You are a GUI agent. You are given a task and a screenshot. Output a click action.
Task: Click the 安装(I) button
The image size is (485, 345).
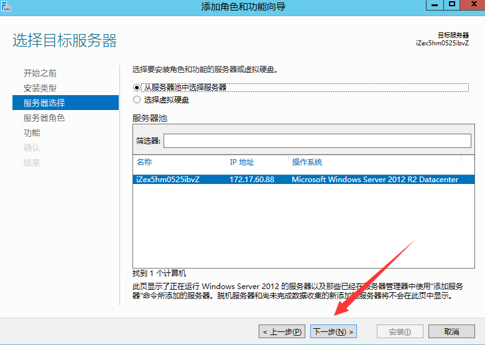point(400,332)
